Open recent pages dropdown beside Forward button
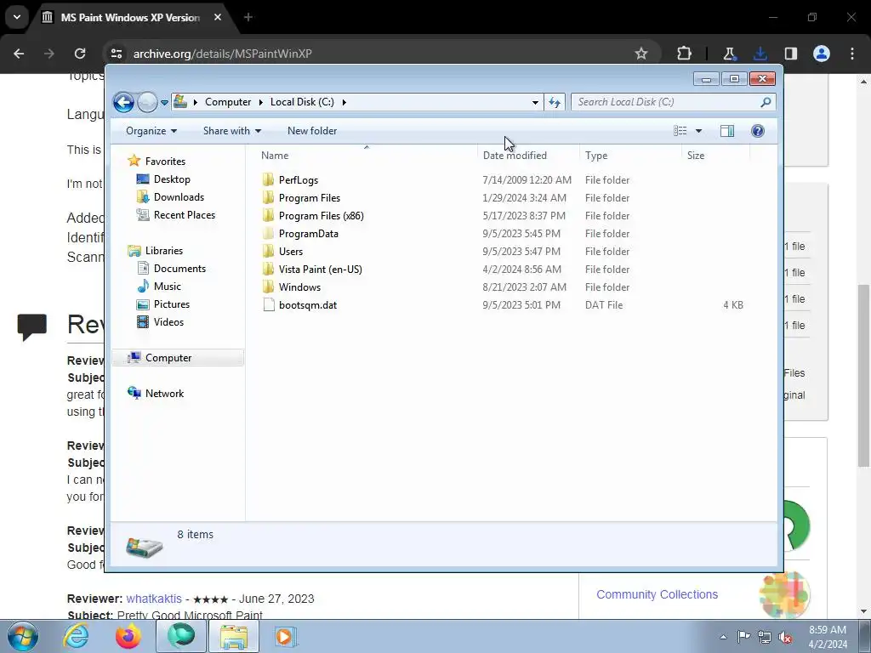This screenshot has width=871, height=653. click(x=164, y=103)
